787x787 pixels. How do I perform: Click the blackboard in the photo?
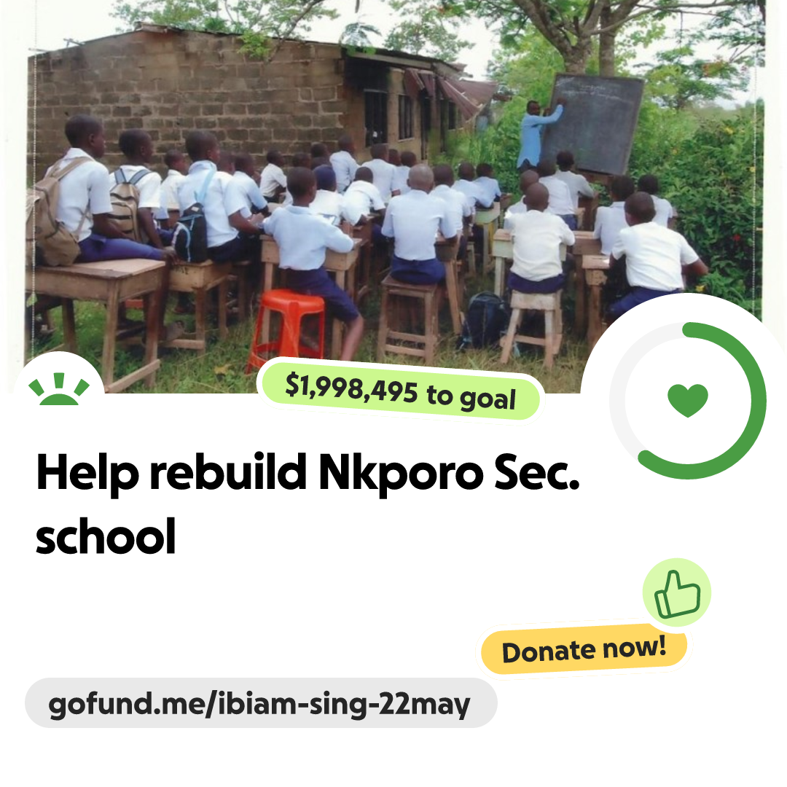coord(592,124)
